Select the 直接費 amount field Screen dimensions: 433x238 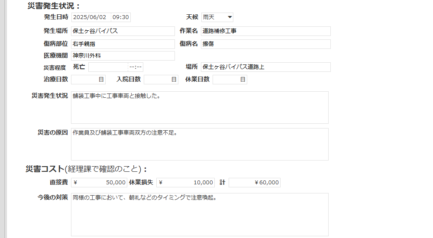pos(99,183)
